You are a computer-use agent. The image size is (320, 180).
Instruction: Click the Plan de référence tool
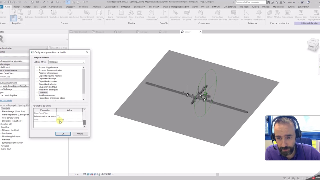point(259,15)
